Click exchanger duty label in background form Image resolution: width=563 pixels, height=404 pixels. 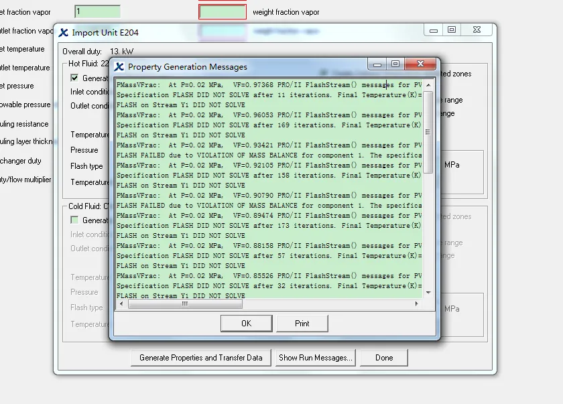(21, 161)
